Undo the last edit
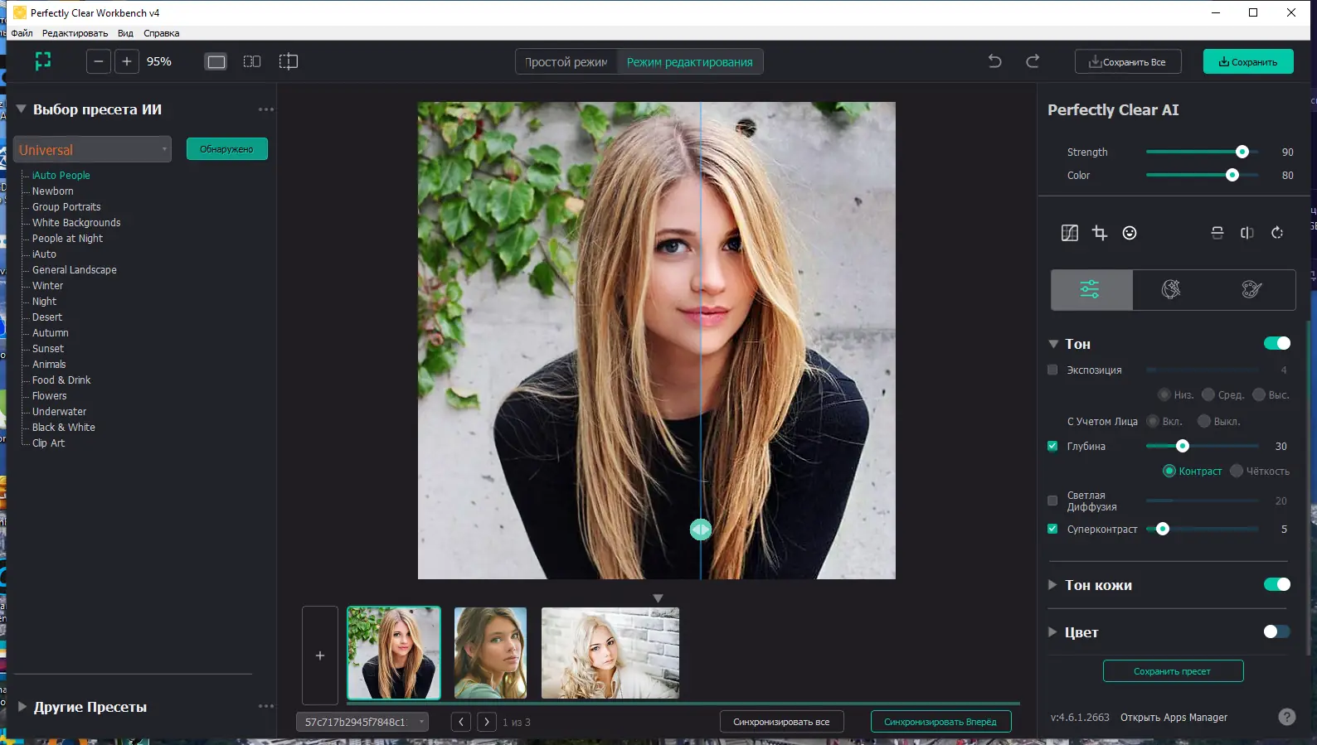The height and width of the screenshot is (745, 1317). tap(995, 61)
